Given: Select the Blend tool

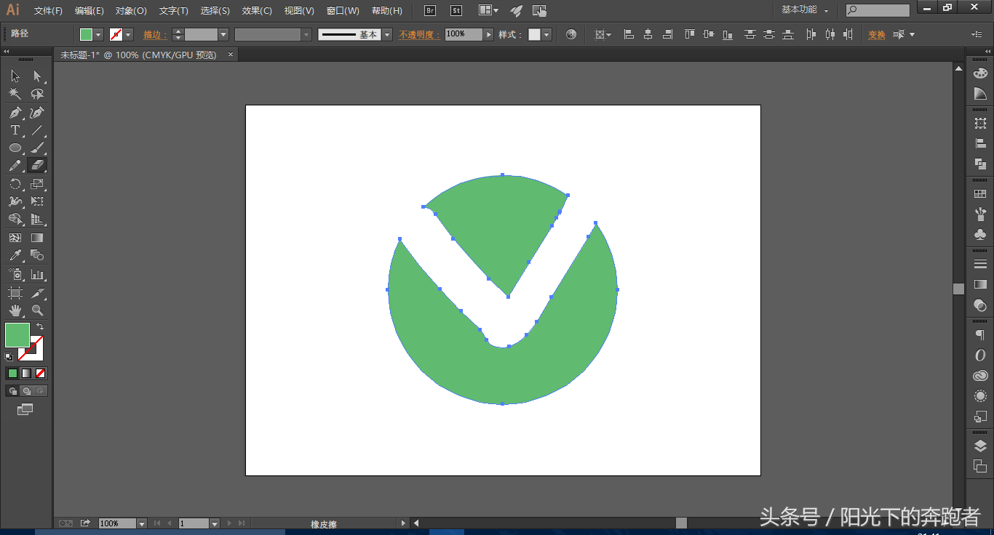Looking at the screenshot, I should 37,255.
